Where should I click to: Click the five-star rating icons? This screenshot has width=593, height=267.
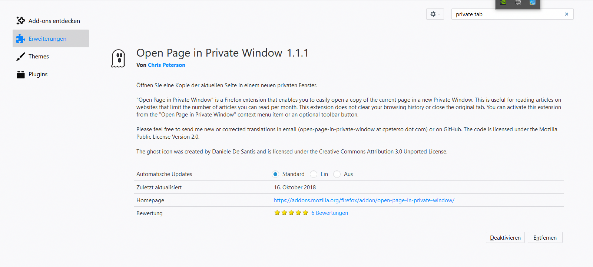point(291,213)
